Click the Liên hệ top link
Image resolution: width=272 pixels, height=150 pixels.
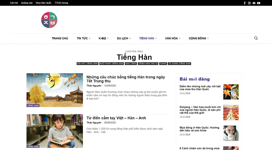click(14, 3)
